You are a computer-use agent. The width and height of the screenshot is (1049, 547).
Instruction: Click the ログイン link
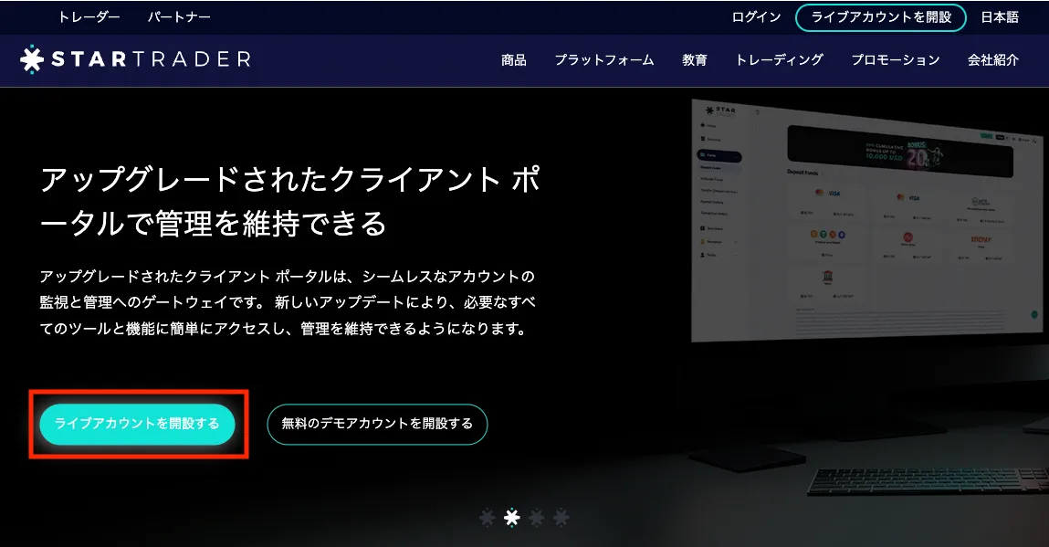[756, 17]
